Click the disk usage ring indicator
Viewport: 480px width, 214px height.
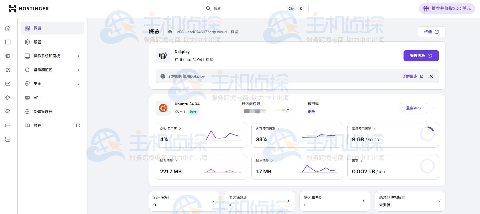(x=427, y=134)
